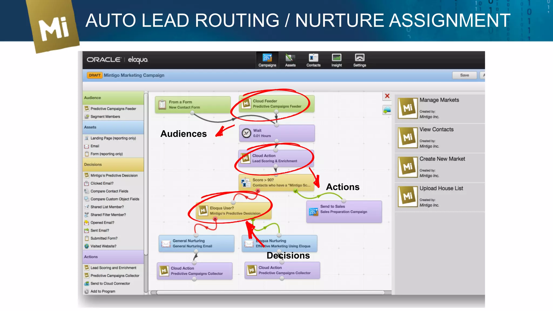Open the Insight chart icon
This screenshot has width=553, height=311.
point(336,58)
